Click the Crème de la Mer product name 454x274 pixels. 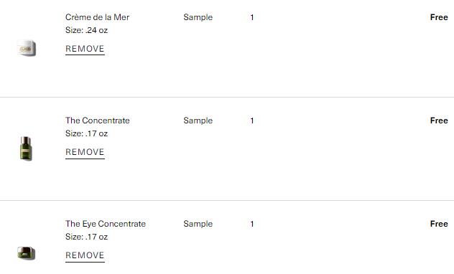click(x=97, y=17)
